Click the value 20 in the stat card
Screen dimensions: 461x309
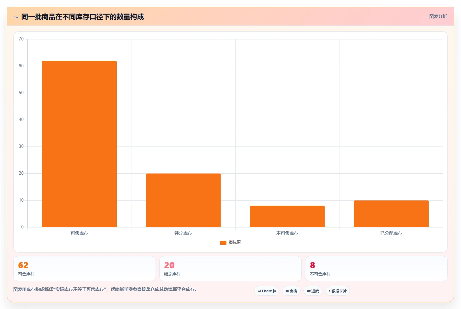[x=169, y=265]
